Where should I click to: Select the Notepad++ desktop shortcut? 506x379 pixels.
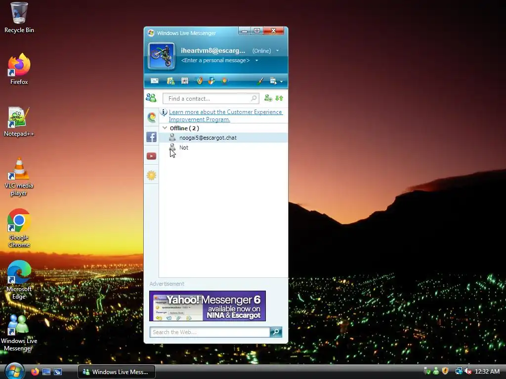[19, 121]
